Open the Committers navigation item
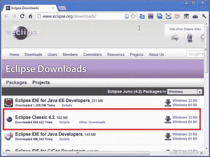The image size is (210, 157). 92,55
